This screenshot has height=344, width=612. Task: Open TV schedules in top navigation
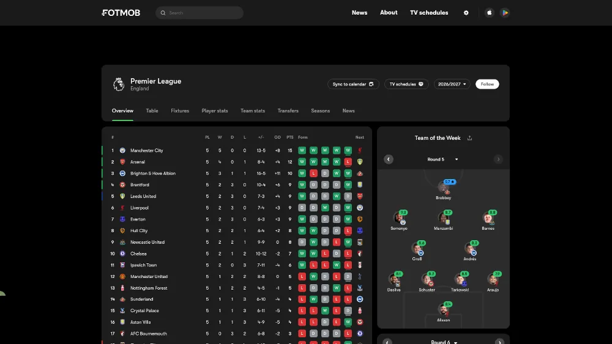[429, 12]
